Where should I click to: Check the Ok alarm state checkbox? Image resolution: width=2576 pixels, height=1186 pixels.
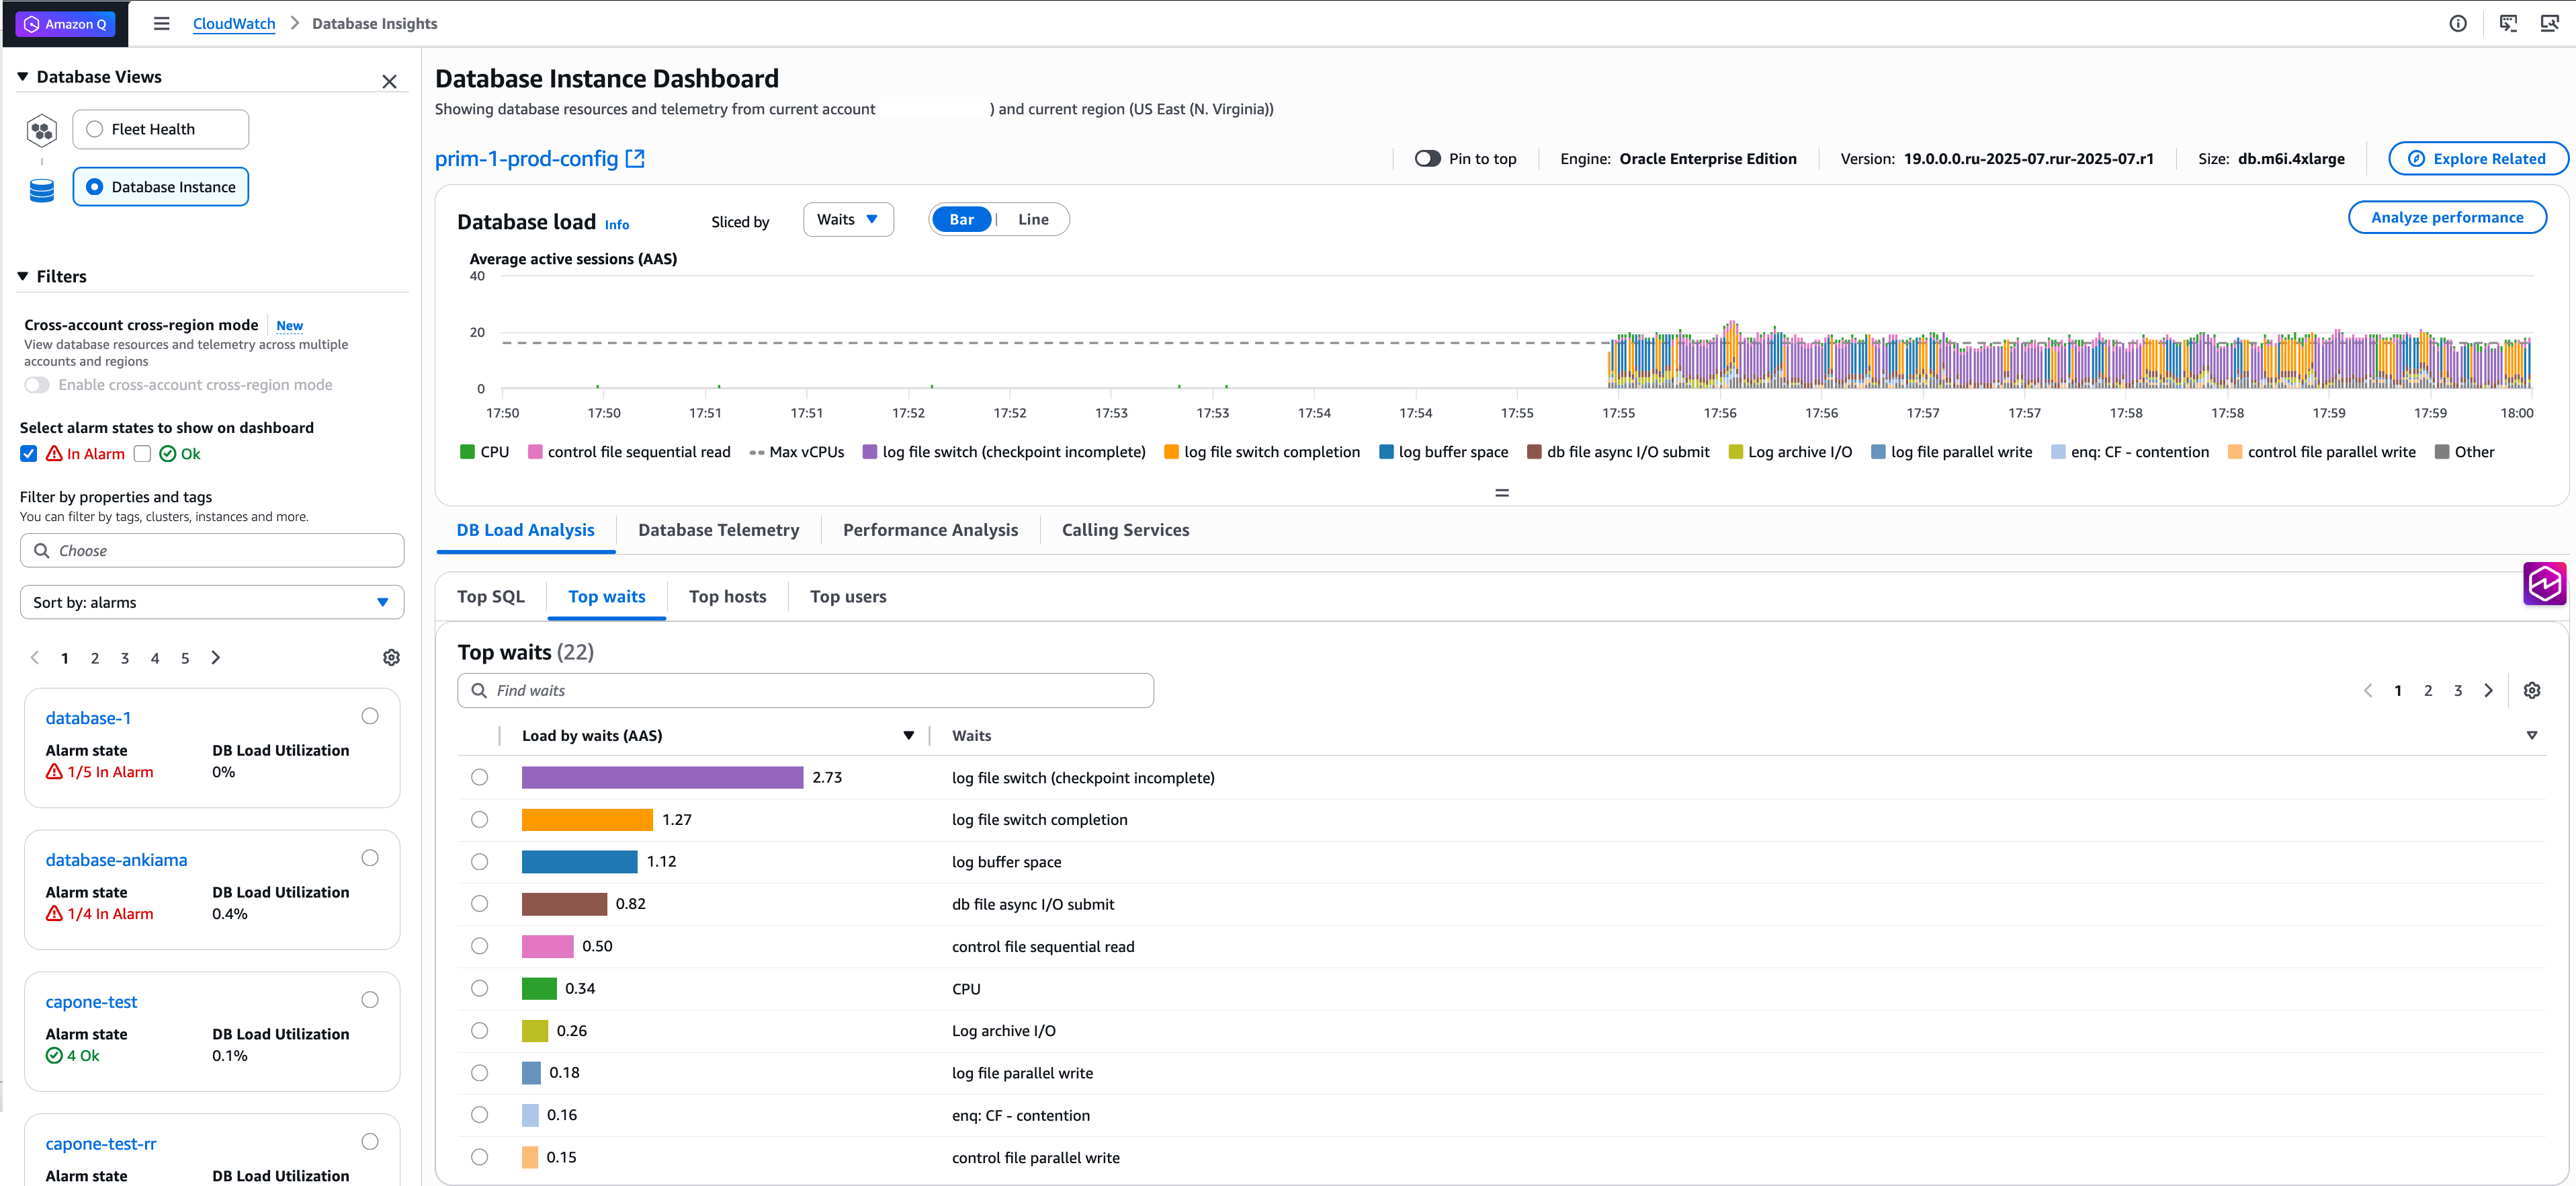142,453
